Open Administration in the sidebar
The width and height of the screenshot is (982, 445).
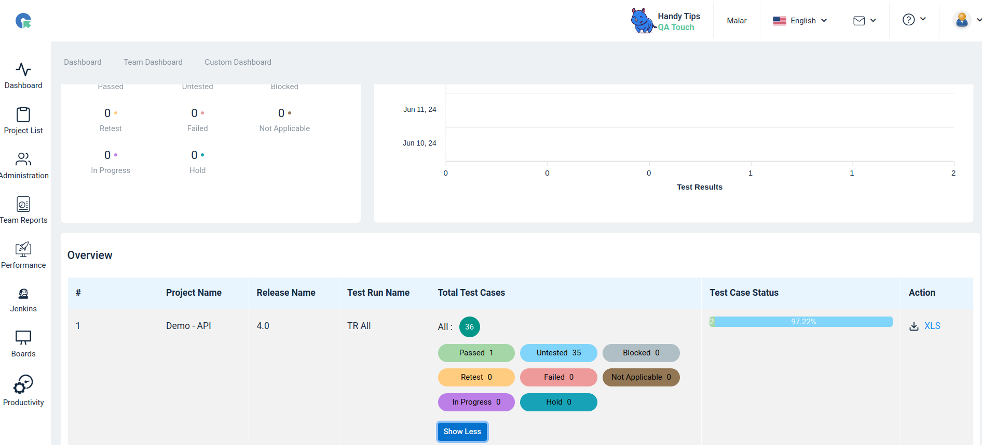tap(23, 159)
